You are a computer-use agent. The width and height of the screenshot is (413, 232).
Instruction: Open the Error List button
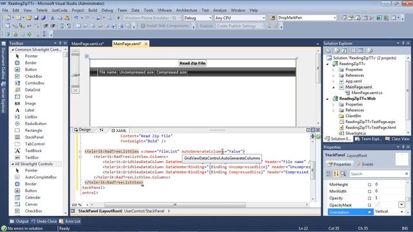click(x=70, y=222)
